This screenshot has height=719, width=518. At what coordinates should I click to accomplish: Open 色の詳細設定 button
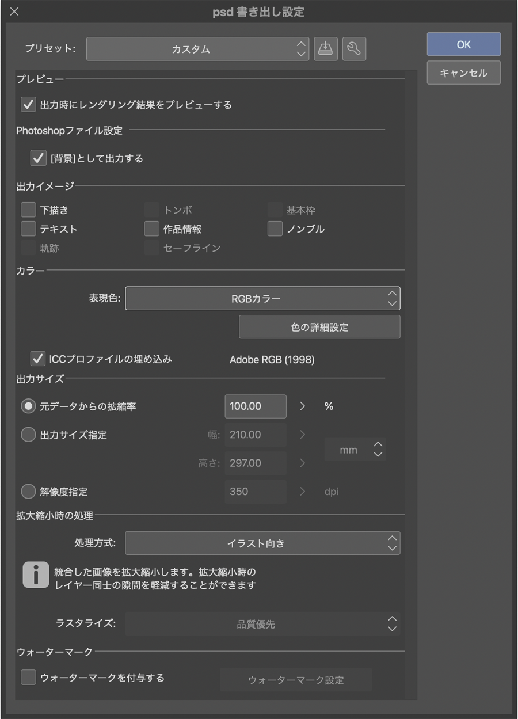[x=319, y=327]
